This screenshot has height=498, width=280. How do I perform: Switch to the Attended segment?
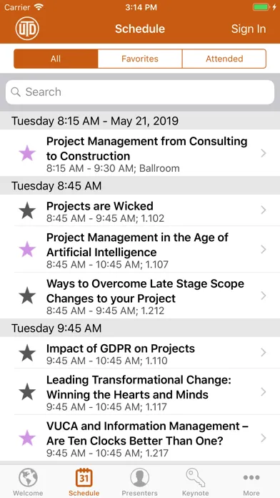(224, 59)
